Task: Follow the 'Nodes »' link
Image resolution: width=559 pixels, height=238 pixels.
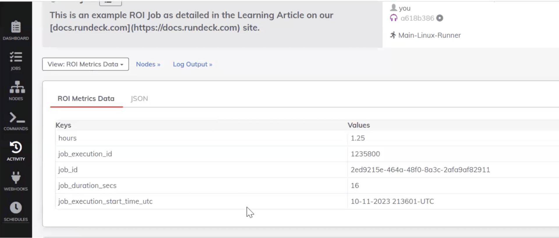Action: tap(148, 64)
